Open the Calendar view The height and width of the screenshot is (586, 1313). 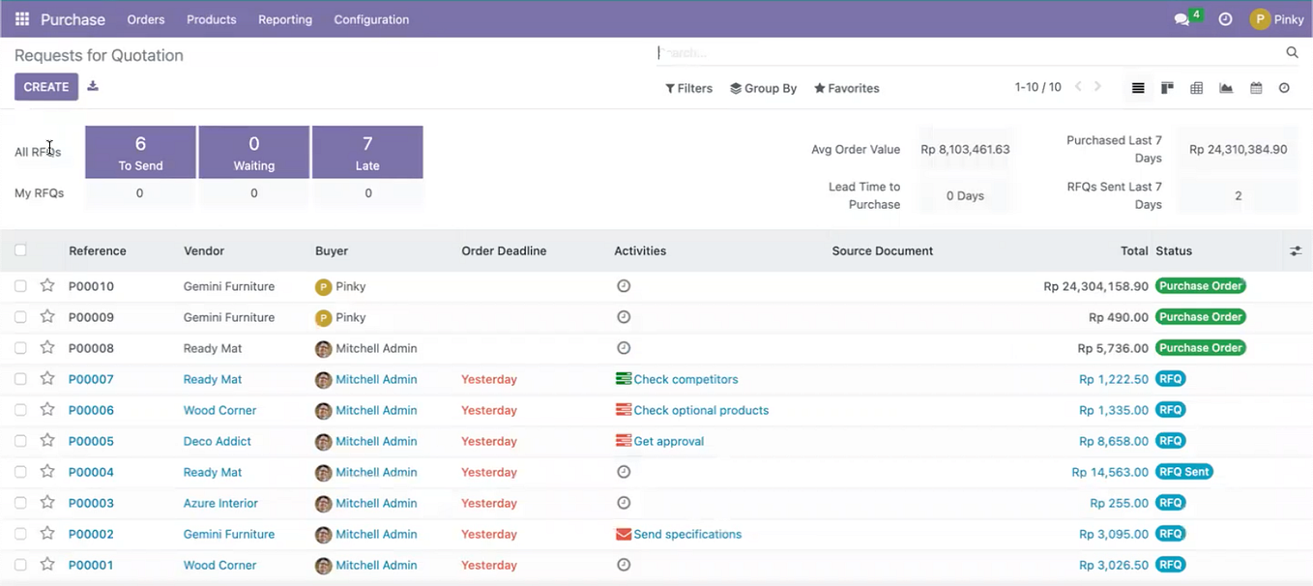[x=1255, y=88]
